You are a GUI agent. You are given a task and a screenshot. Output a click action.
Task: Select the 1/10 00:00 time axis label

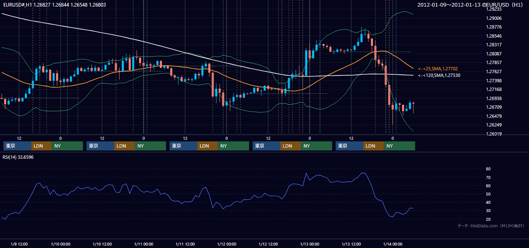[x=60, y=244]
